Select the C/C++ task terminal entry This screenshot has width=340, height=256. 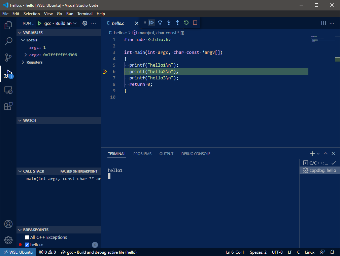coord(319,163)
